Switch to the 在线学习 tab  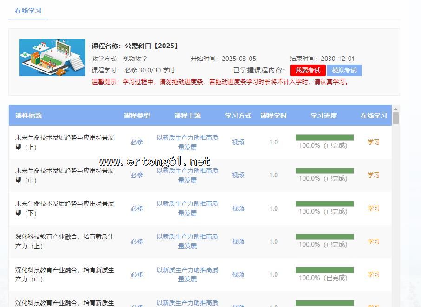coord(28,11)
